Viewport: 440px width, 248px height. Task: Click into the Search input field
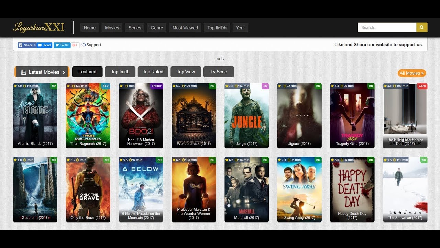point(387,28)
